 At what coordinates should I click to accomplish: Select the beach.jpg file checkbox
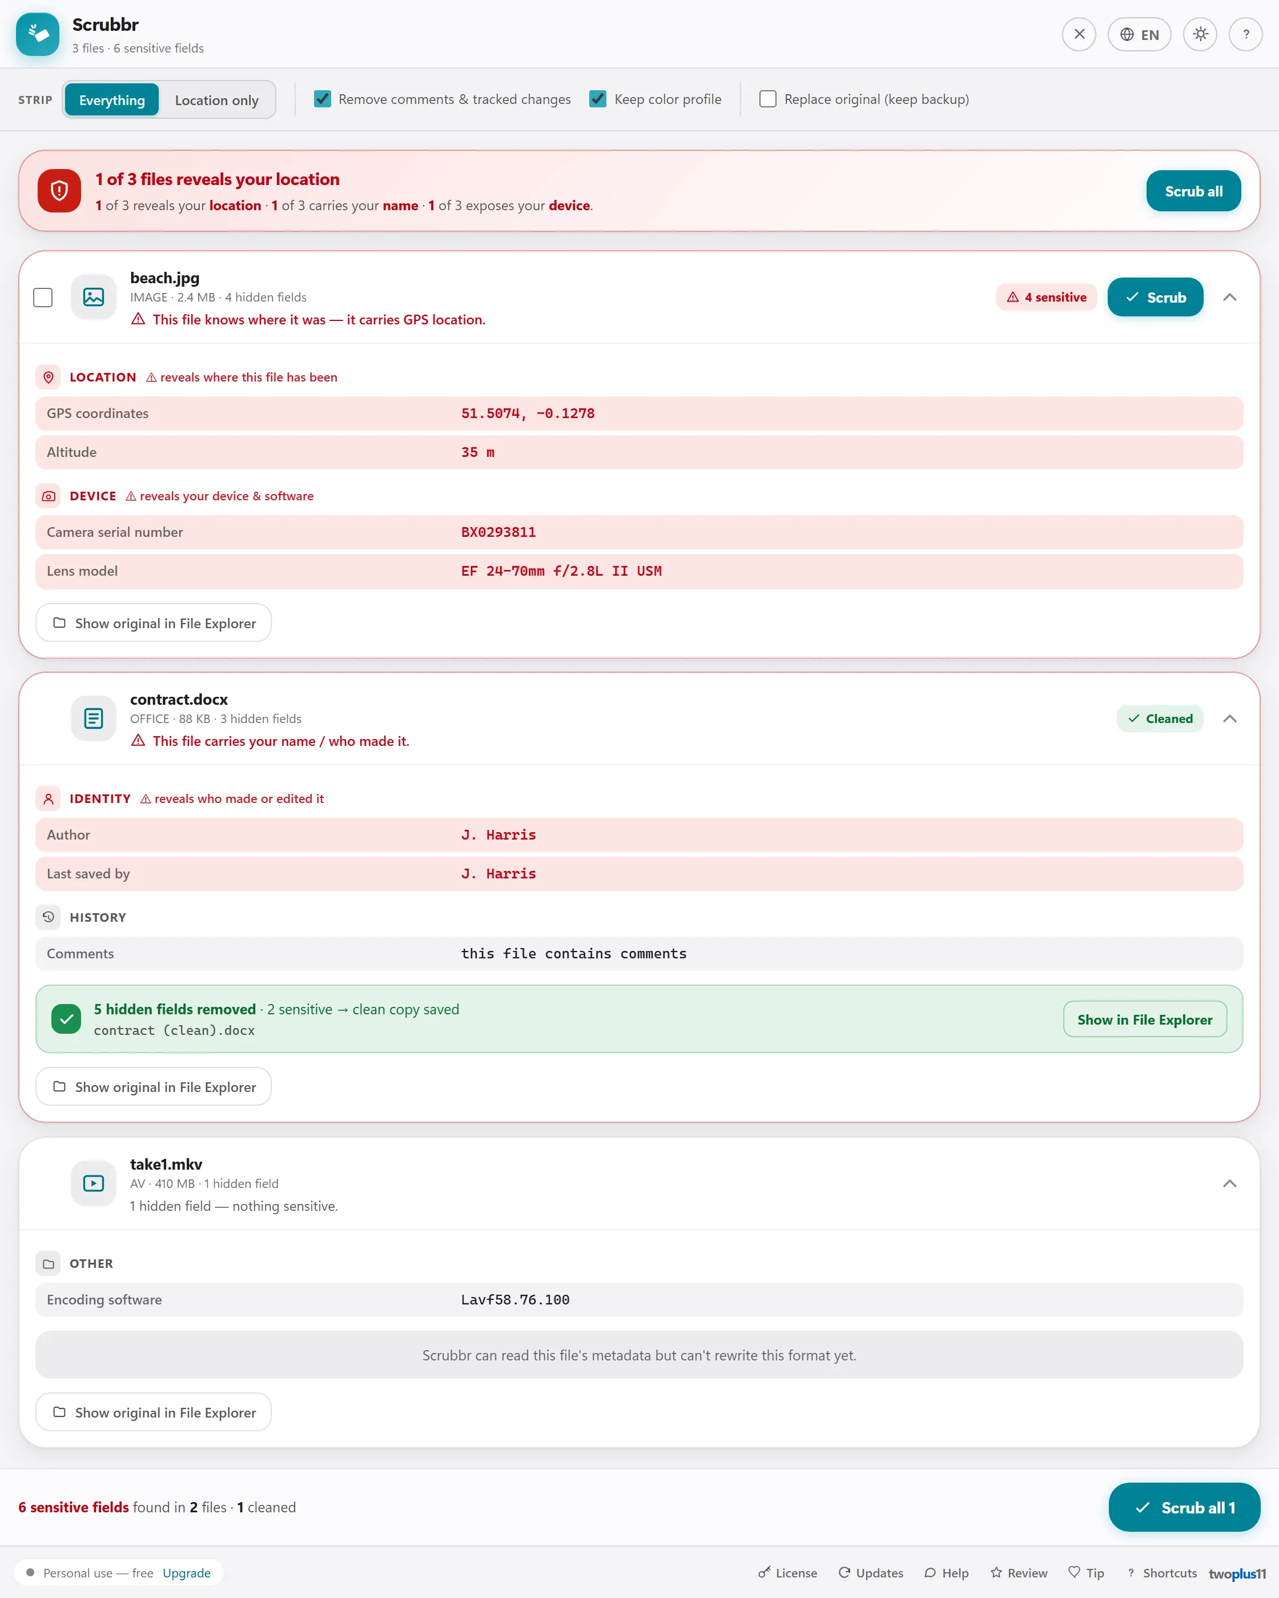43,297
